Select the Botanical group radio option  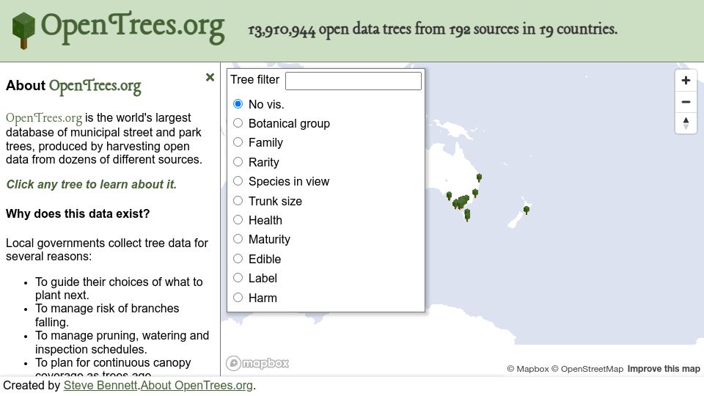click(238, 123)
